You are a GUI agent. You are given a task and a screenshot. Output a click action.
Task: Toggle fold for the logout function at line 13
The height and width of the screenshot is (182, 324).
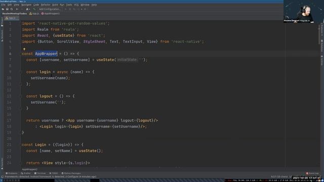[21, 96]
